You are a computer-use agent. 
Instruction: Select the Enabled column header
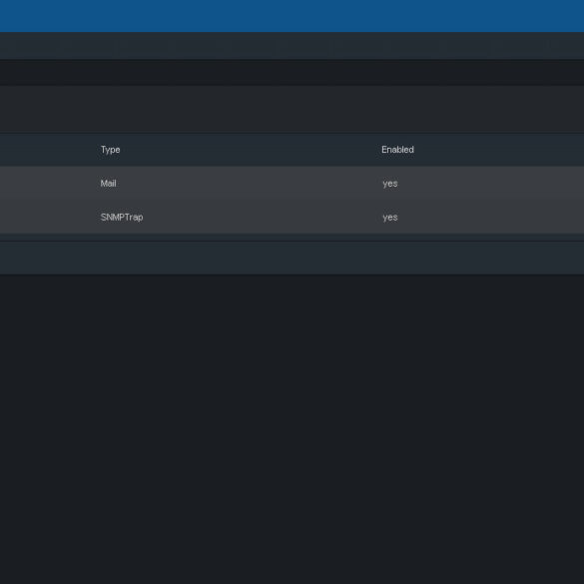click(397, 150)
